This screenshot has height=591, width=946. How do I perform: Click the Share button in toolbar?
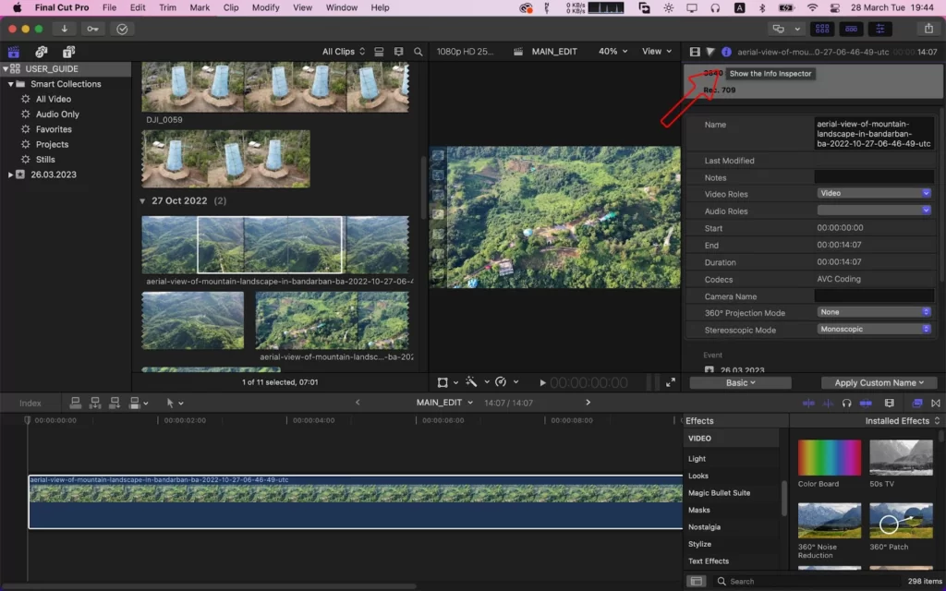928,29
